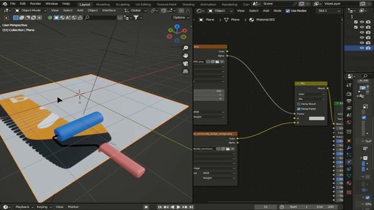Disable Clamp Factor in the Mix node

click(x=299, y=109)
